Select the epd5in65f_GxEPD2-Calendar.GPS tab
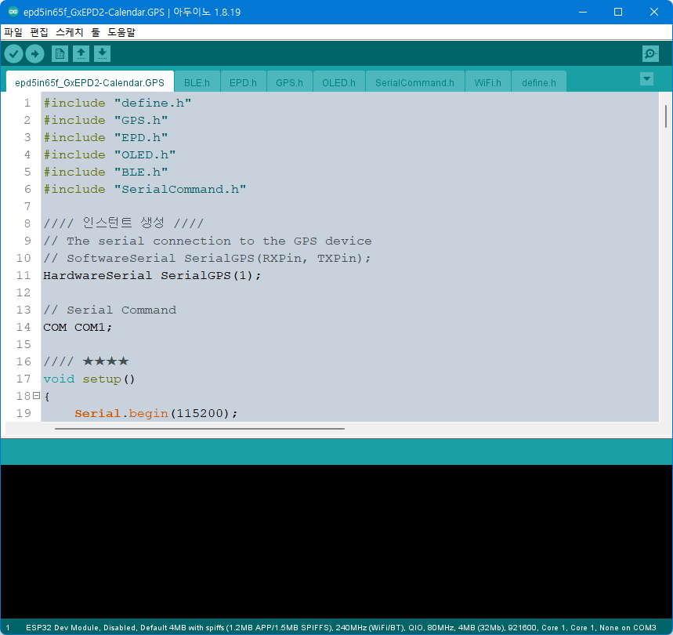This screenshot has height=635, width=673. tap(89, 82)
